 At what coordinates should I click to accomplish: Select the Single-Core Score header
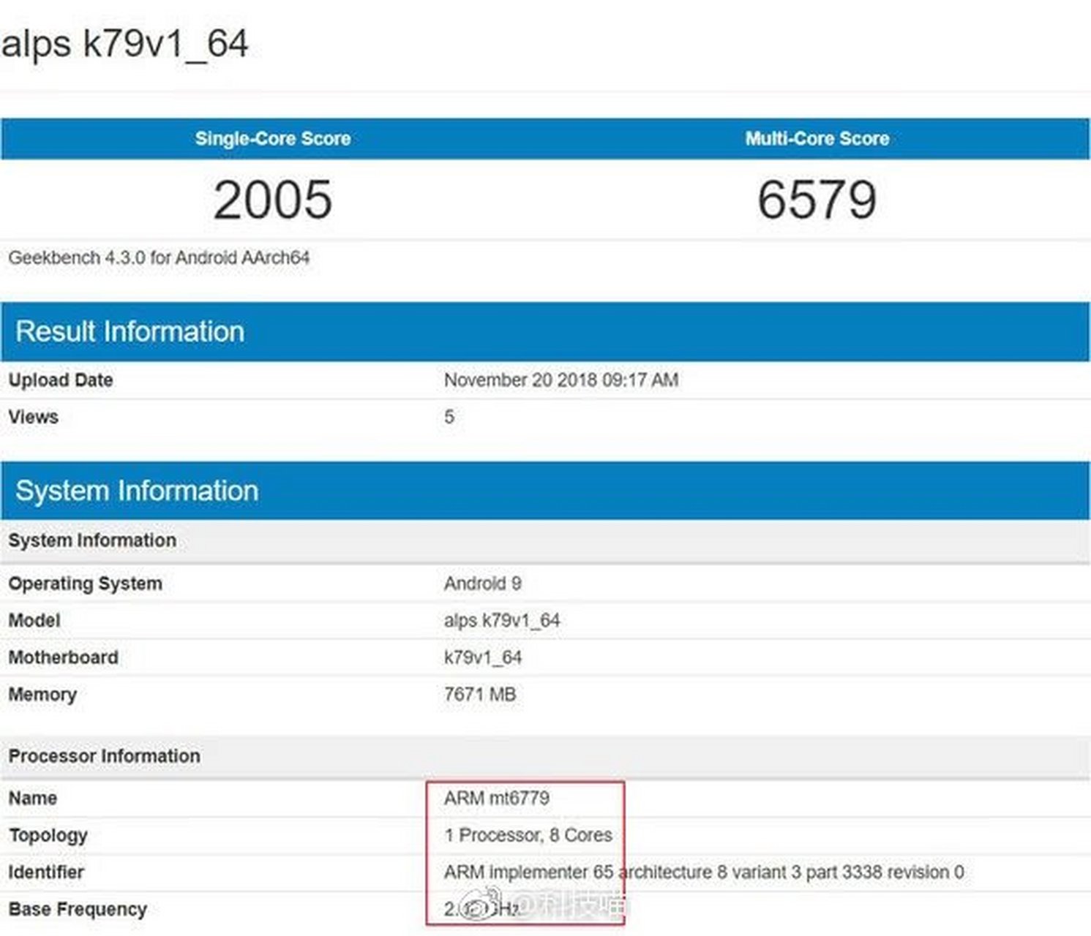(273, 139)
